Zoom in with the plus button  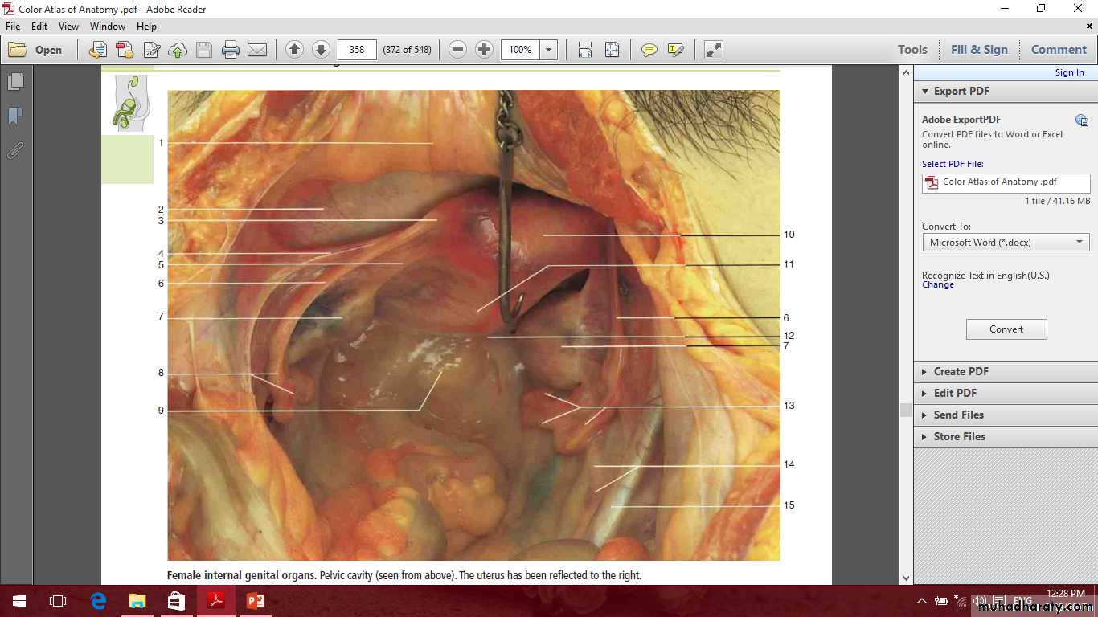click(484, 50)
